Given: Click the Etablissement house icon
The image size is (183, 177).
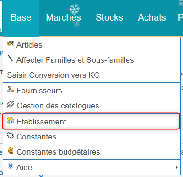Looking at the screenshot, I should (11, 120).
